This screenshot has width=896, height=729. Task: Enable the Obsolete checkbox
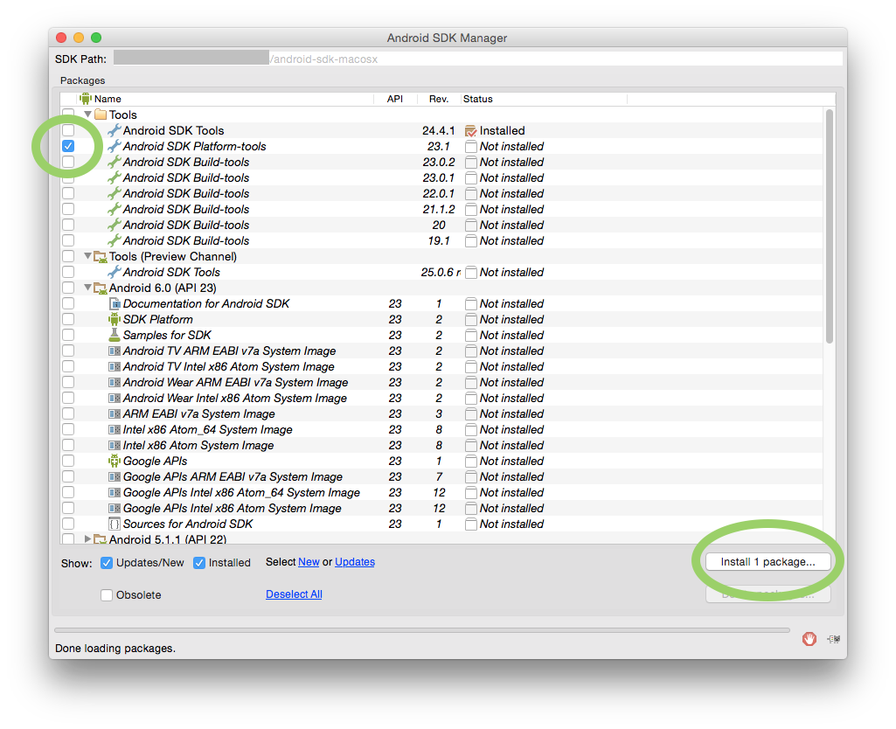pyautogui.click(x=107, y=594)
